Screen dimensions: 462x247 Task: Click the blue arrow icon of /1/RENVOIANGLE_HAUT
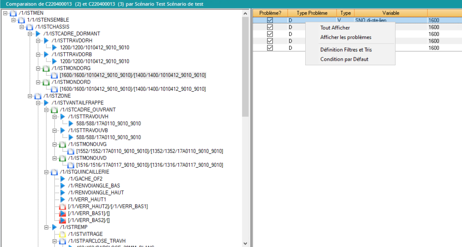(63, 193)
